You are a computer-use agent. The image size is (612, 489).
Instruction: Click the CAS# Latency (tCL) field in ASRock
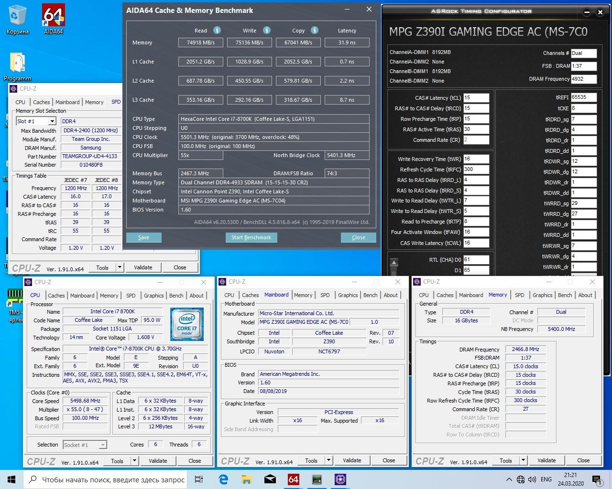(x=476, y=98)
